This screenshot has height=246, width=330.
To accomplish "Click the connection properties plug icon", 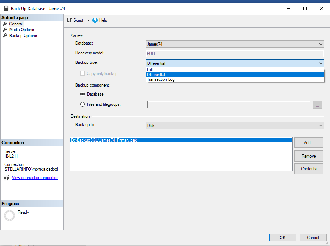I will (x=7, y=178).
